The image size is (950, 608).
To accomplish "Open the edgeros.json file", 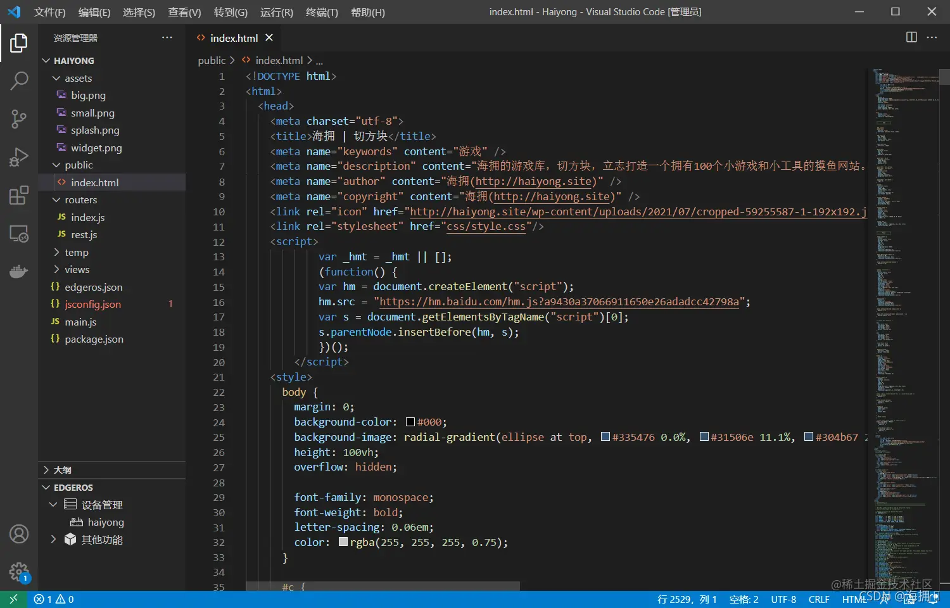I will click(93, 287).
